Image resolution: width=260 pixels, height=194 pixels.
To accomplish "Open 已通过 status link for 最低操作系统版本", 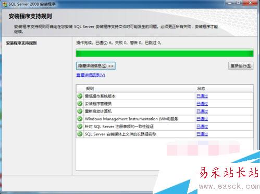I will coord(202,96).
